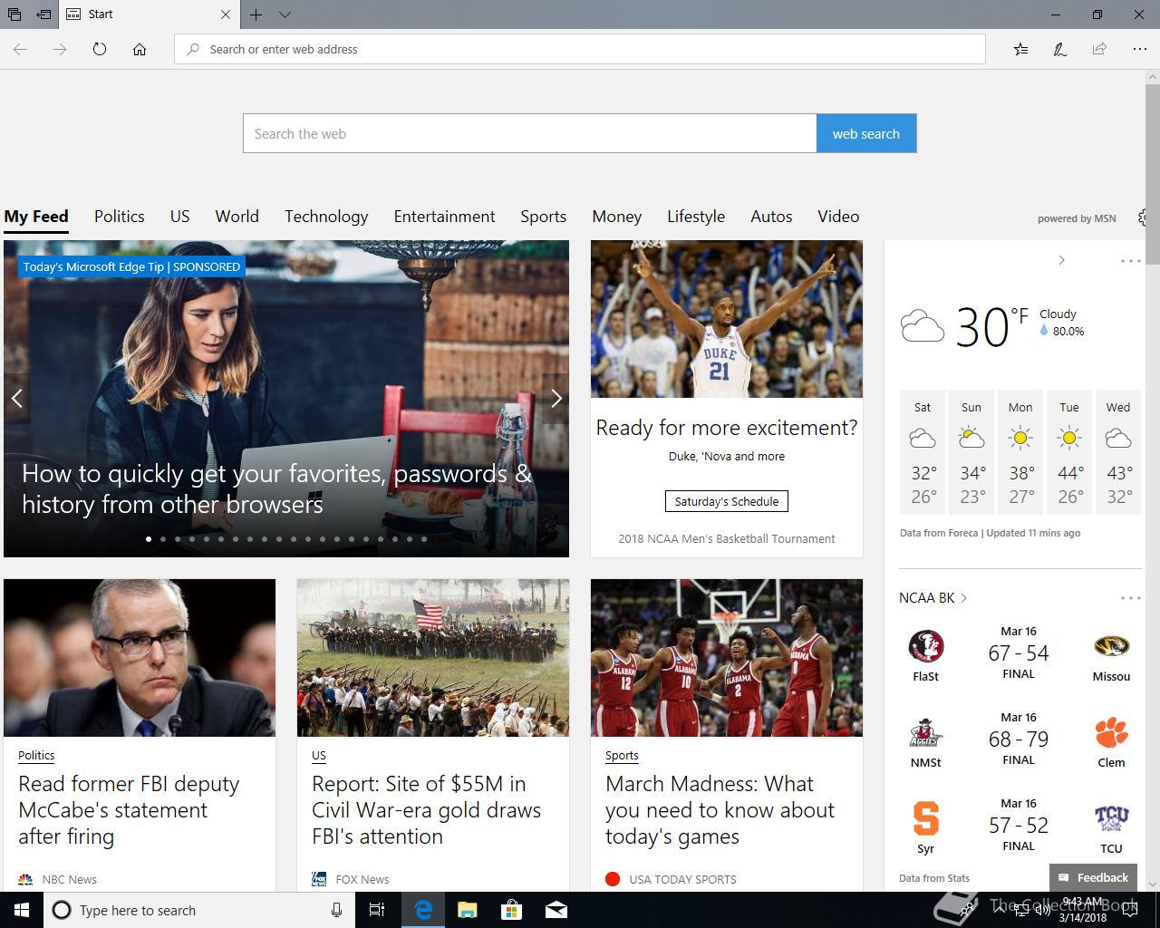Open the Mail app from taskbar
The height and width of the screenshot is (928, 1160).
coord(556,910)
